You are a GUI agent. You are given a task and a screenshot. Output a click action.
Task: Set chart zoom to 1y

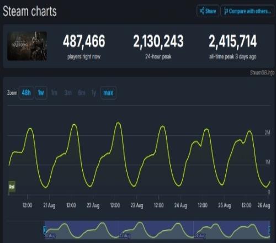[x=94, y=93]
